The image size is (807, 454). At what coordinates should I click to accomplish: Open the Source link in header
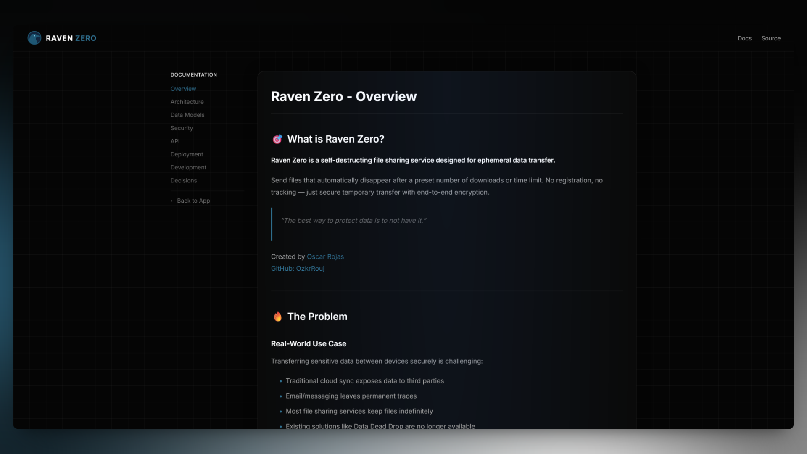pos(771,38)
